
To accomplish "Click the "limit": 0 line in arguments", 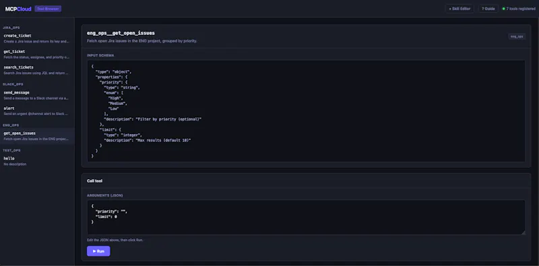I will (106, 217).
